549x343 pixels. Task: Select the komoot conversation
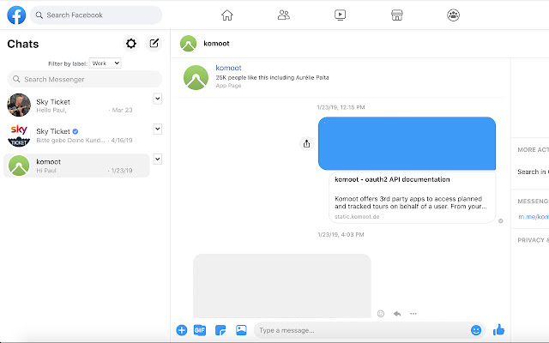click(x=76, y=165)
